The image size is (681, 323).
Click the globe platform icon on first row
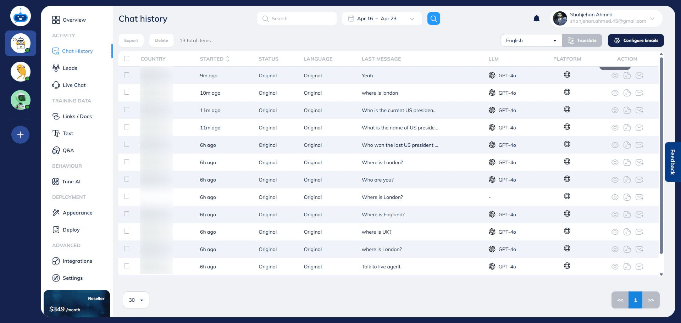tap(567, 74)
